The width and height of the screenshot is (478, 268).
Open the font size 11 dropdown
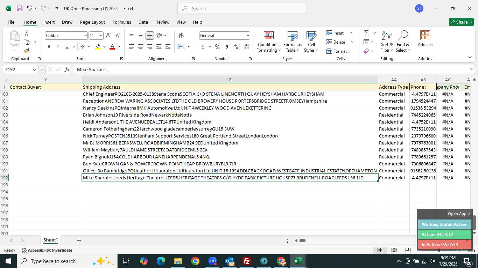click(x=101, y=36)
